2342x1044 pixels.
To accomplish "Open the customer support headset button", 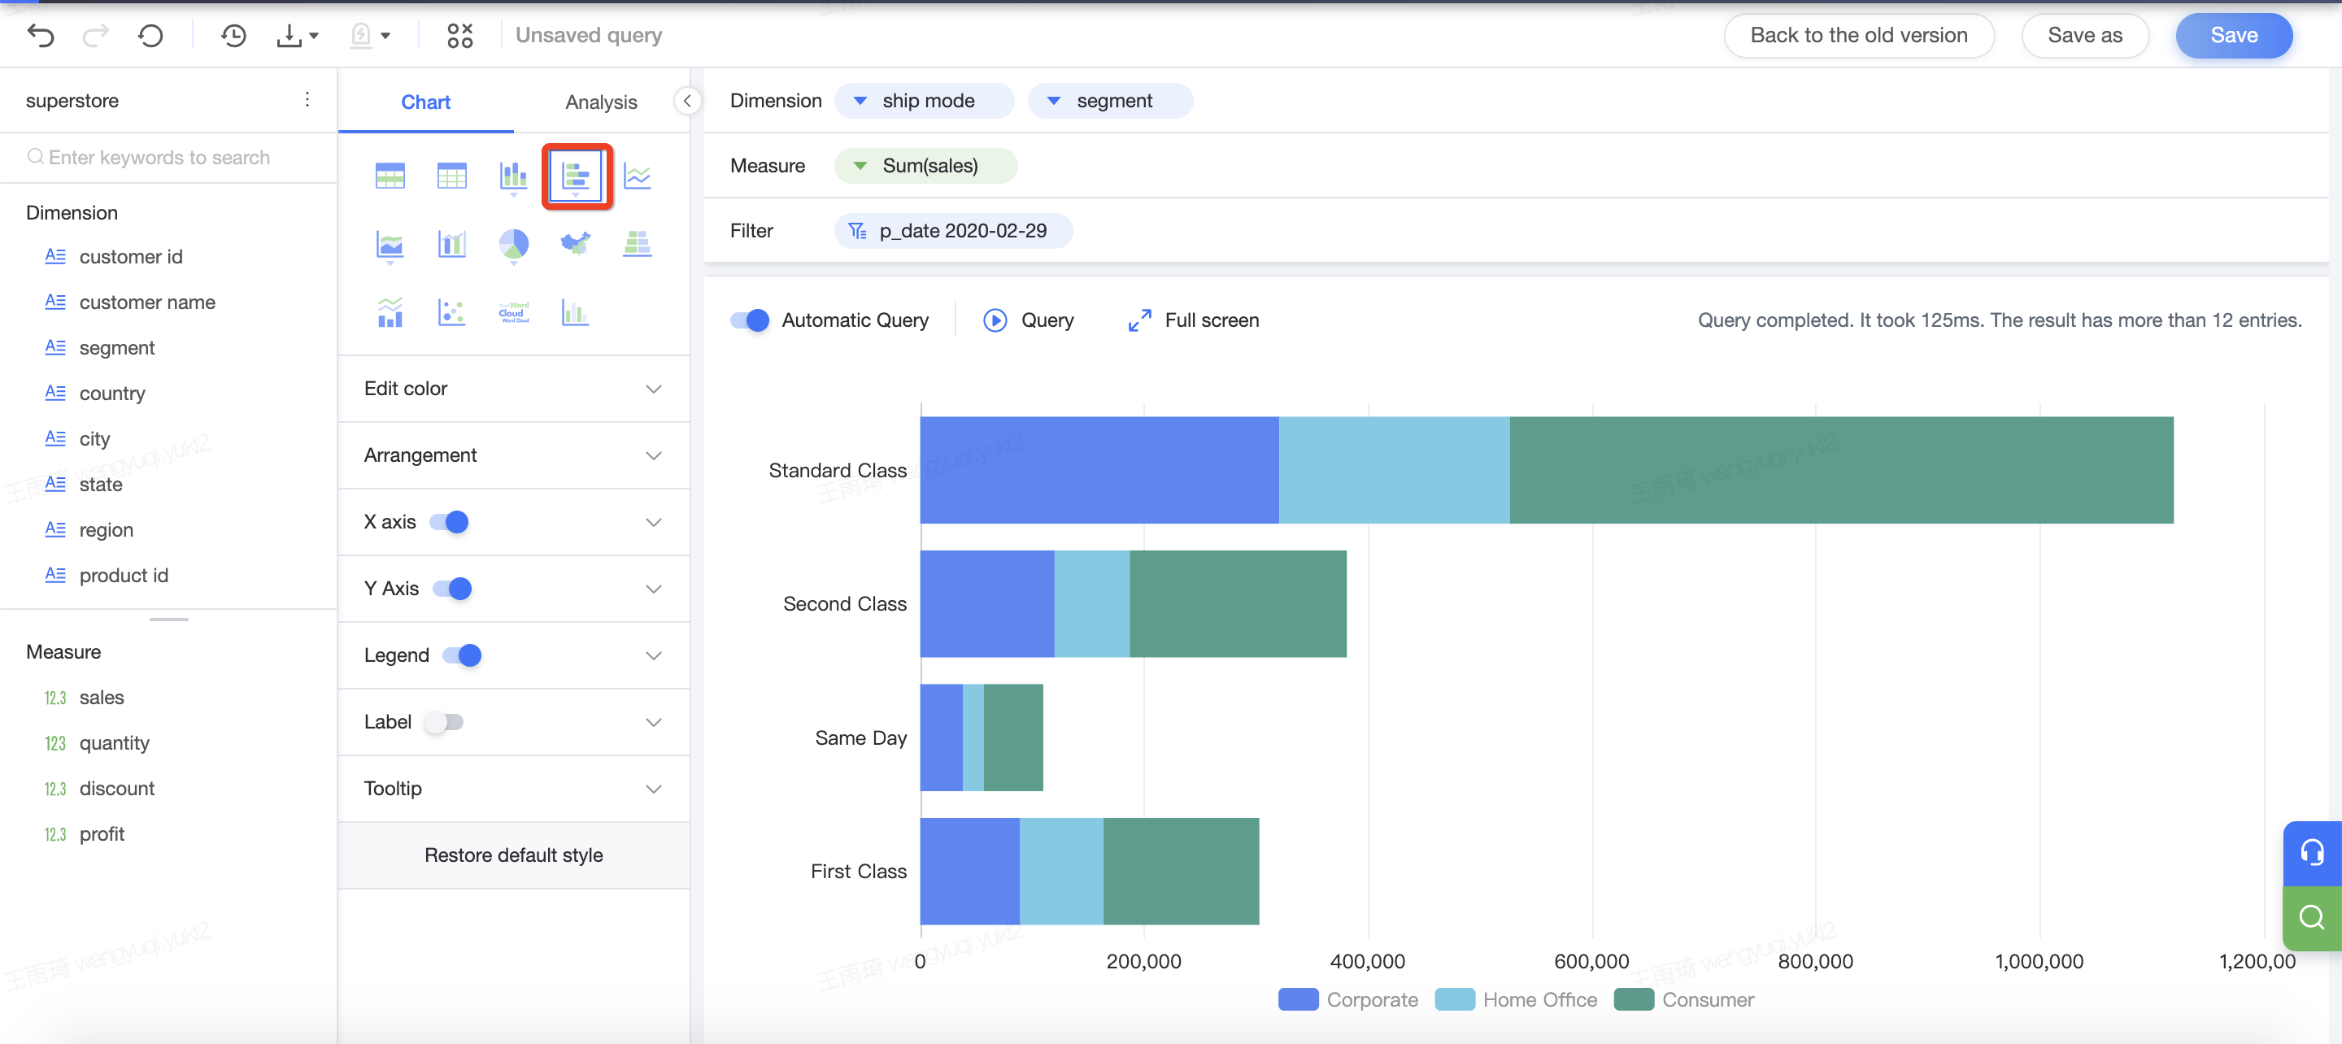I will coord(2312,853).
